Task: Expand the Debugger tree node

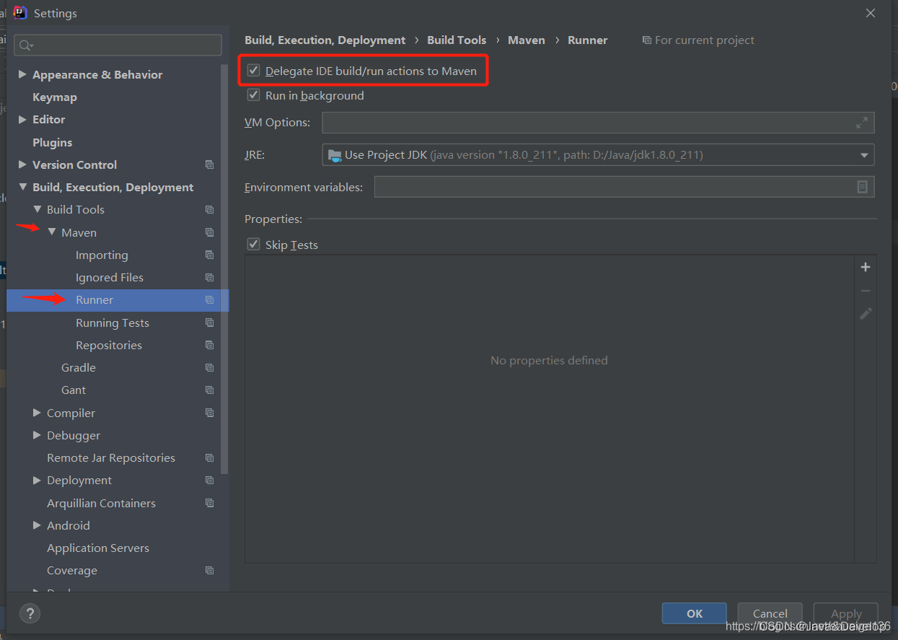Action: pyautogui.click(x=37, y=435)
